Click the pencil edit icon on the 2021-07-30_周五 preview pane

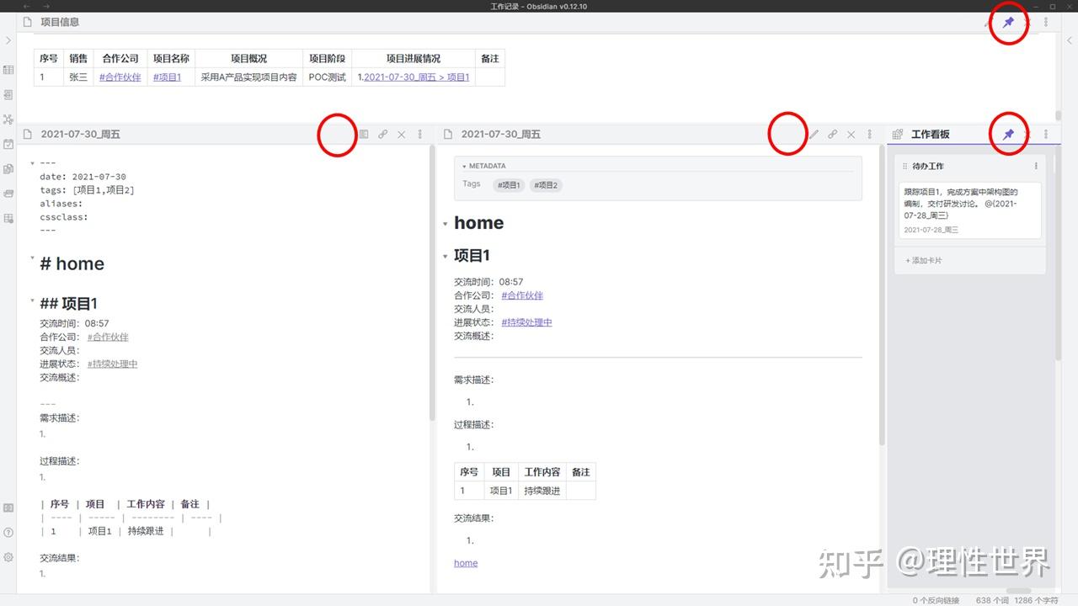point(813,134)
